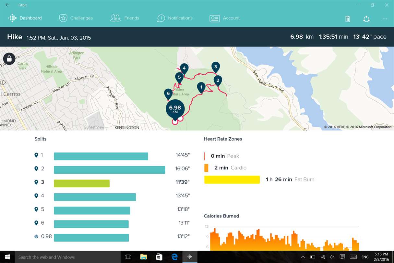Open Microsoft Edge from taskbar
394x263 pixels.
point(174,257)
